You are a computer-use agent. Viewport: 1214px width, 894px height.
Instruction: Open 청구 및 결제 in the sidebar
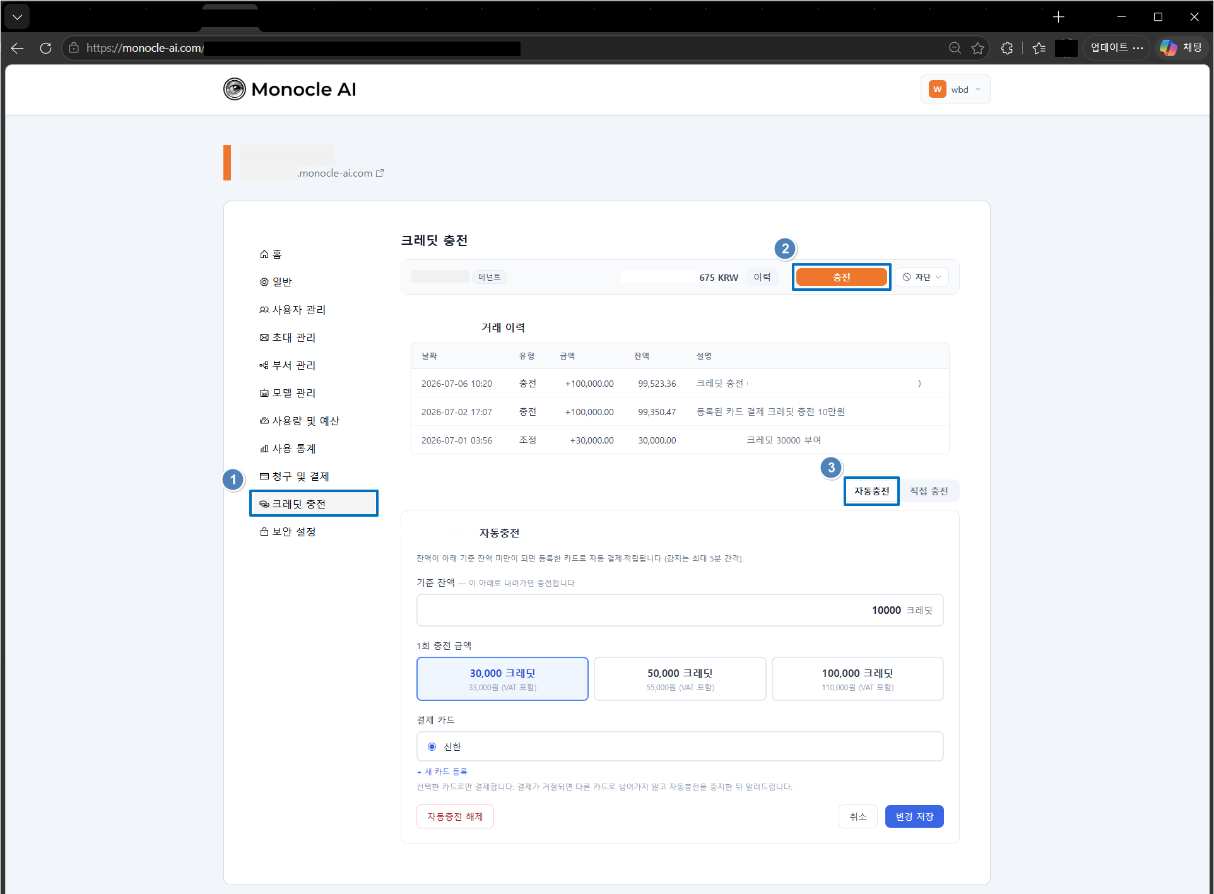[295, 476]
